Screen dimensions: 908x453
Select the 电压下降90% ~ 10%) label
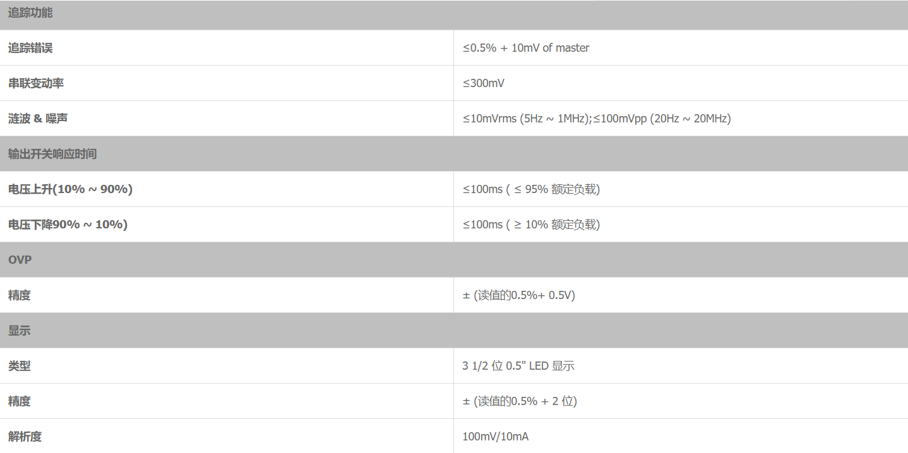pyautogui.click(x=68, y=225)
